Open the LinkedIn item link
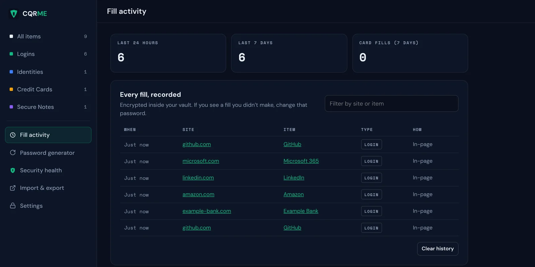This screenshot has height=267, width=535. (x=294, y=178)
